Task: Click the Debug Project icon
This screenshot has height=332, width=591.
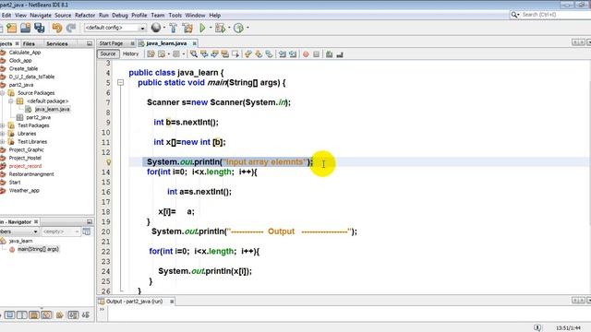Action: pos(220,28)
